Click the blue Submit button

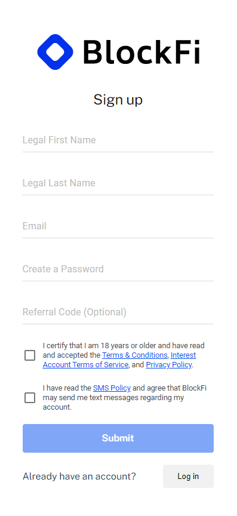tap(118, 438)
